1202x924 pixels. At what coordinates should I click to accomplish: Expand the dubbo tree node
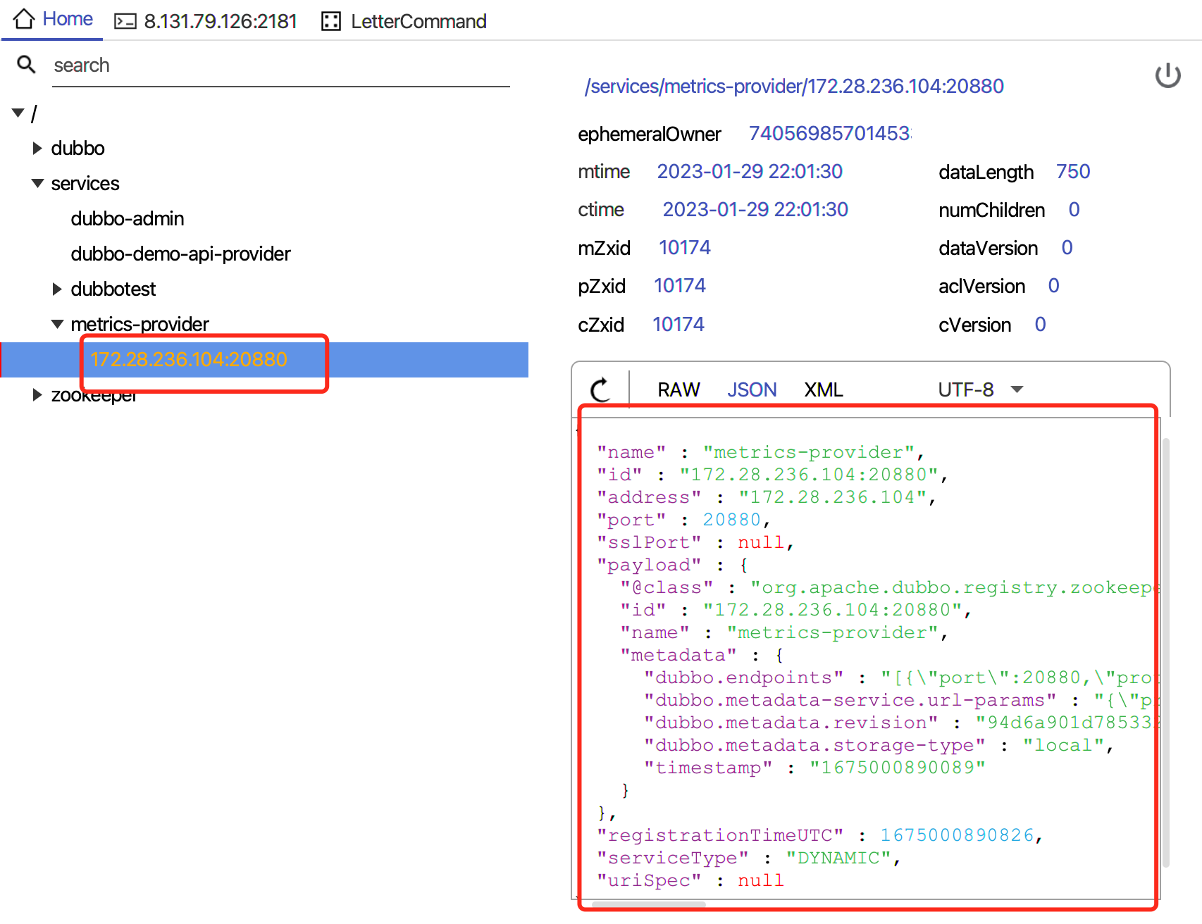click(37, 148)
